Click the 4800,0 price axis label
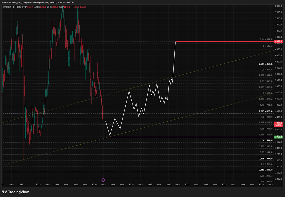This screenshot has width=285, height=197. click(278, 105)
